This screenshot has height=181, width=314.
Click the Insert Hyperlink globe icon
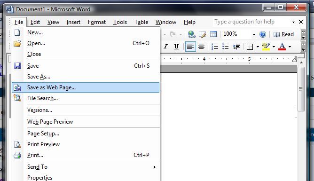[192, 34]
